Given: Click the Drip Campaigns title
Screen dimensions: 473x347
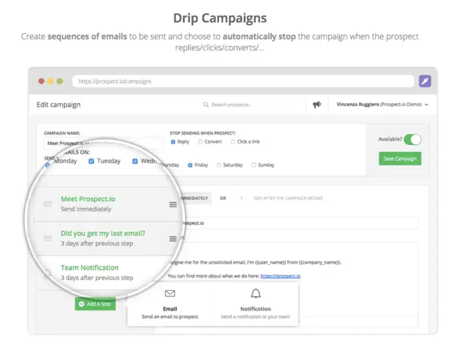Looking at the screenshot, I should tap(220, 18).
